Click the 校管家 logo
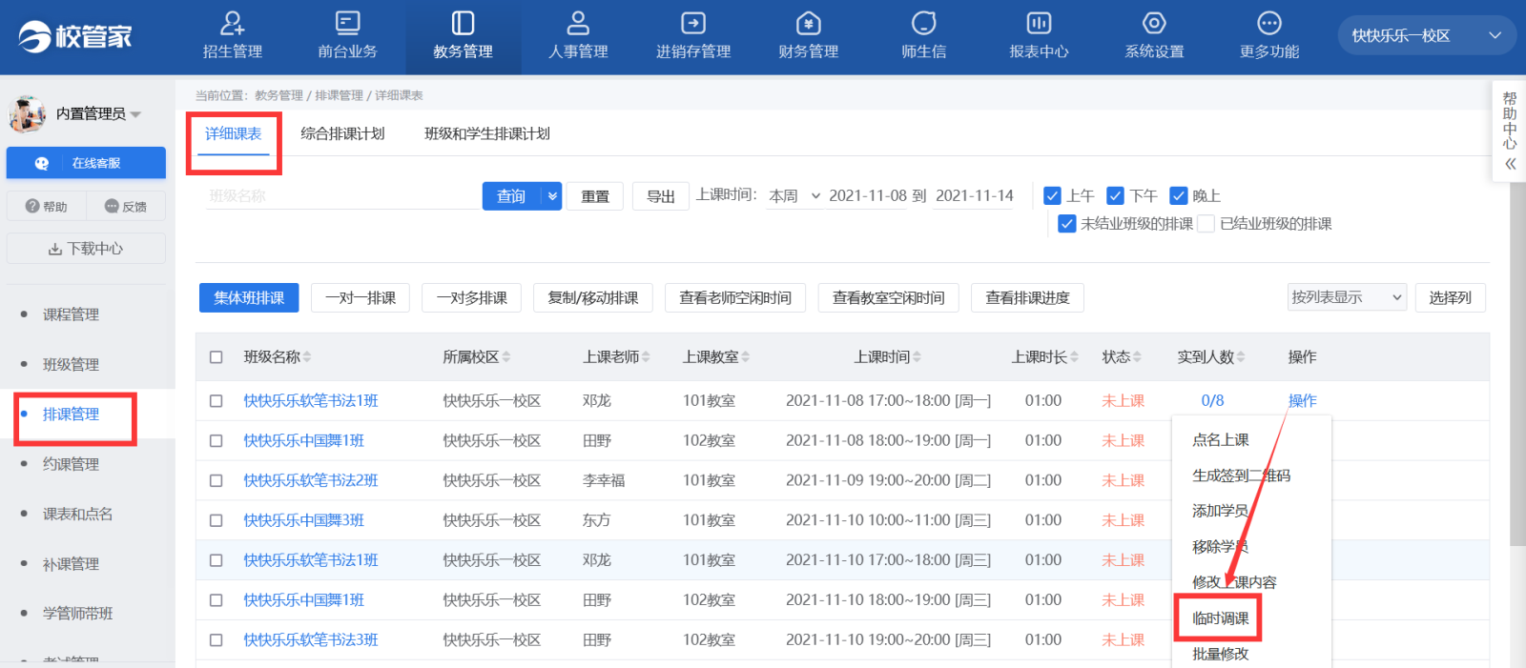 [x=75, y=36]
